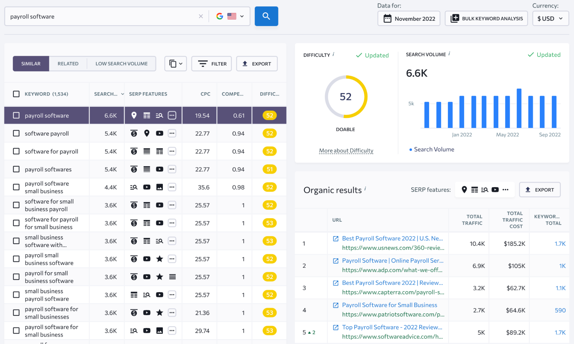This screenshot has height=344, width=574.
Task: Click the star icon in the payroll software for small businesses row
Action: [159, 313]
